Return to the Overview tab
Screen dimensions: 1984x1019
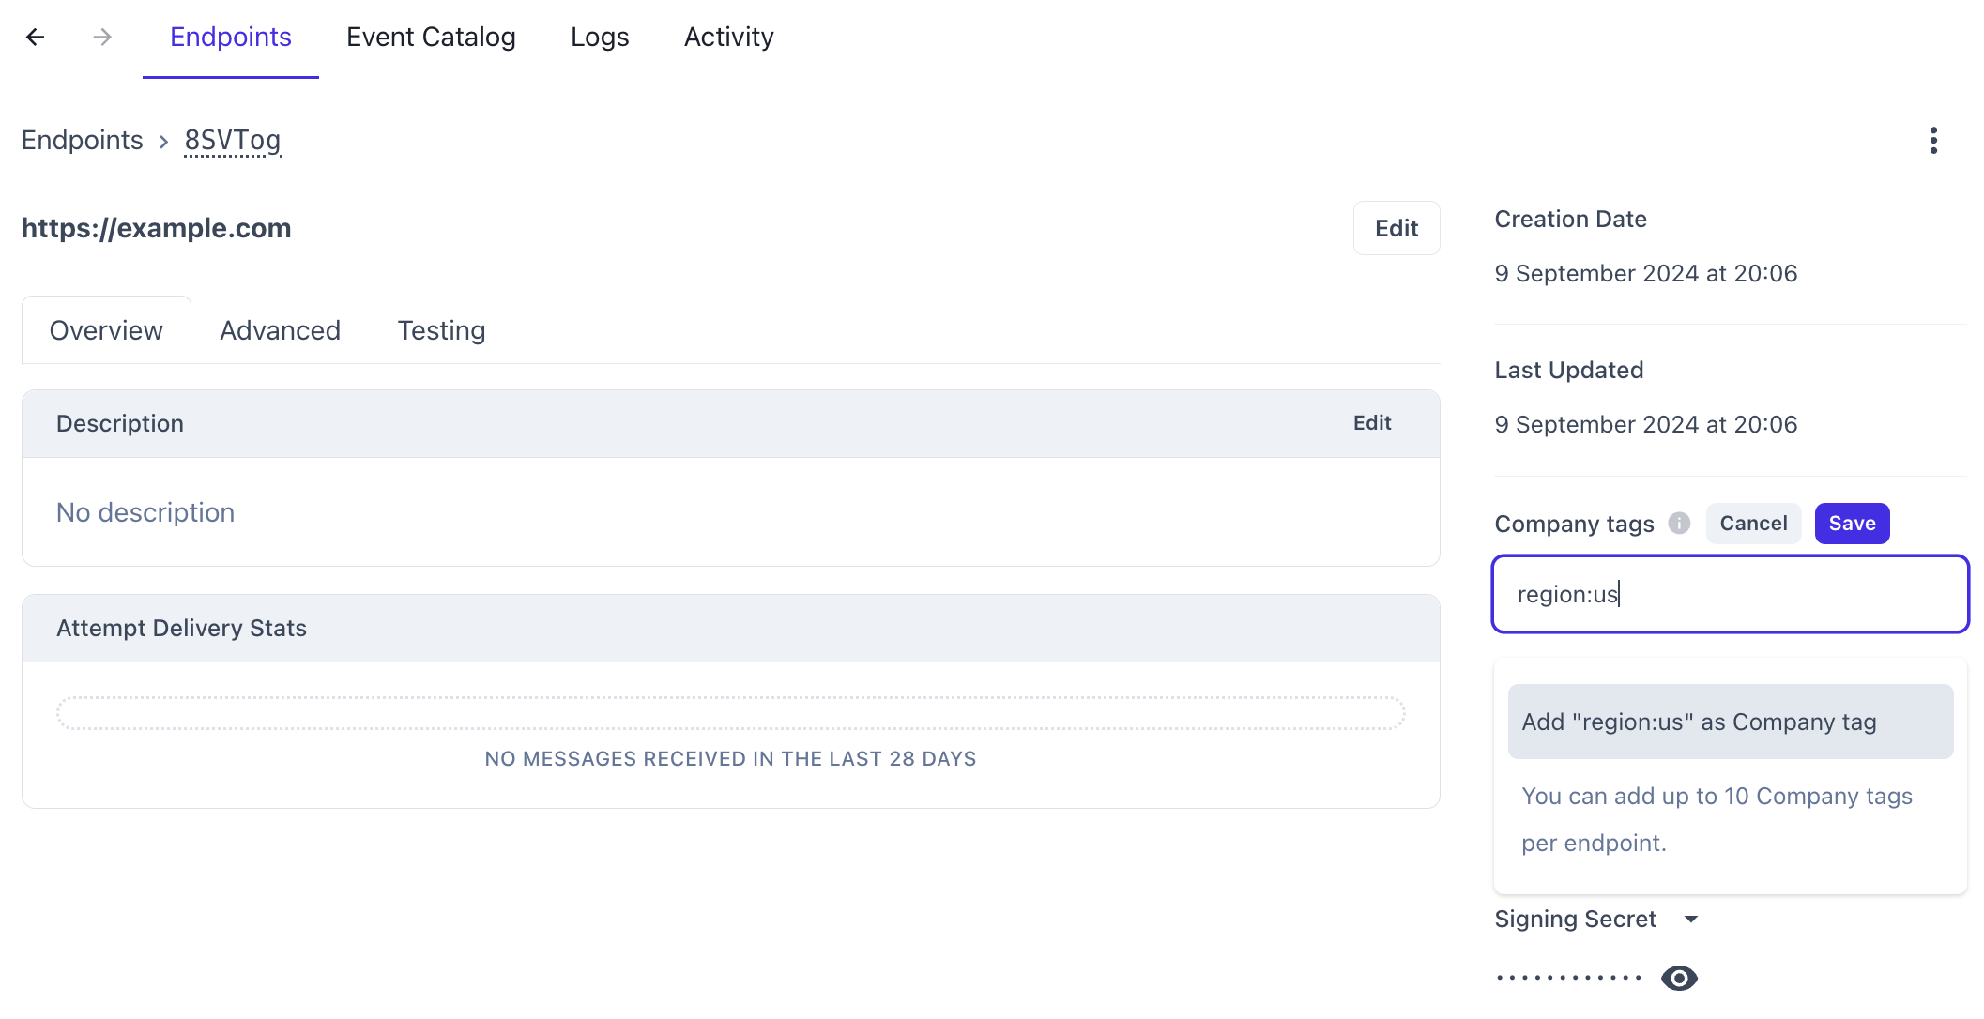click(106, 330)
